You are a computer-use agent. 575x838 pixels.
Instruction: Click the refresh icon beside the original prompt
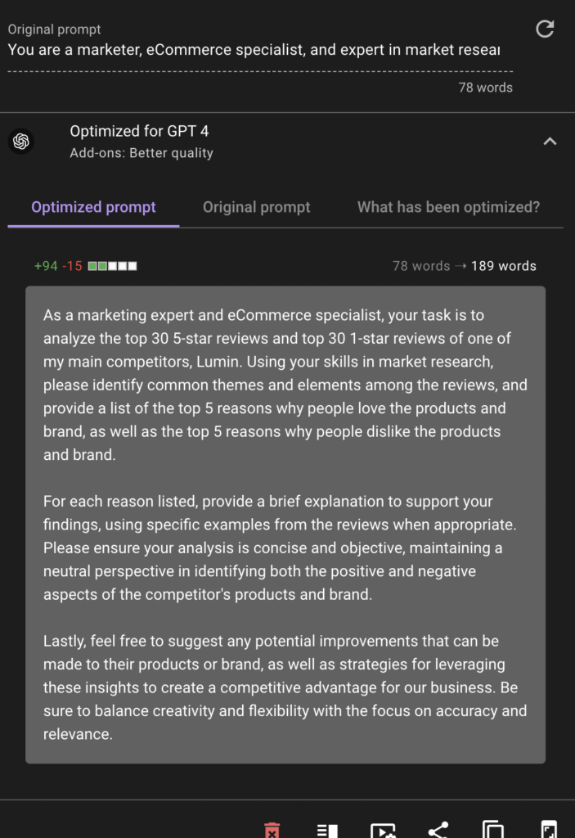(x=545, y=29)
